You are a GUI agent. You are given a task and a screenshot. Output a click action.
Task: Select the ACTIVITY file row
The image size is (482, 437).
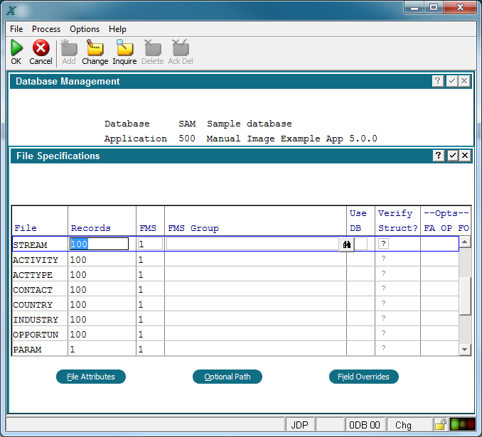point(235,259)
